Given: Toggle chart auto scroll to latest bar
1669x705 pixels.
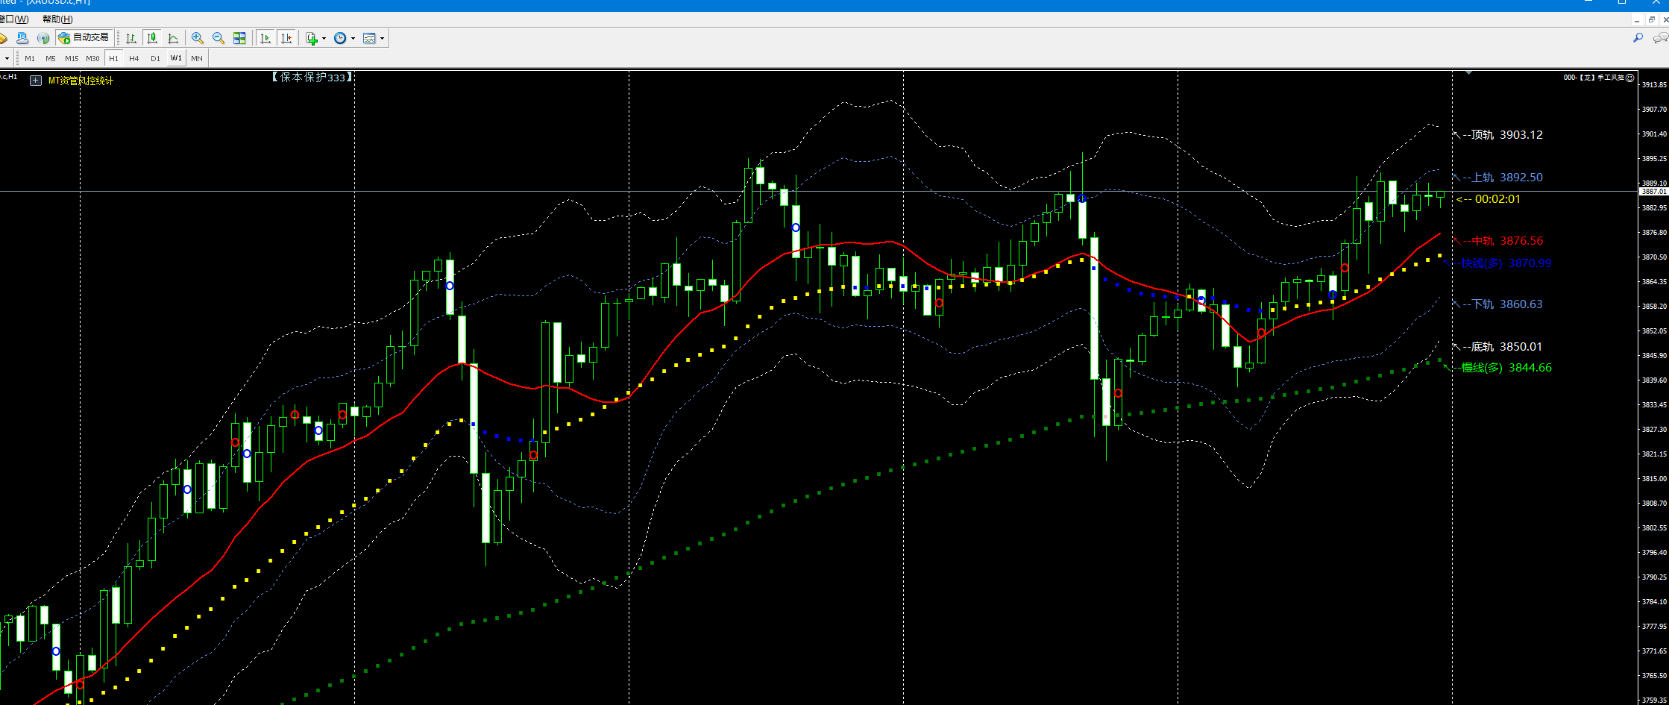Looking at the screenshot, I should coord(265,38).
